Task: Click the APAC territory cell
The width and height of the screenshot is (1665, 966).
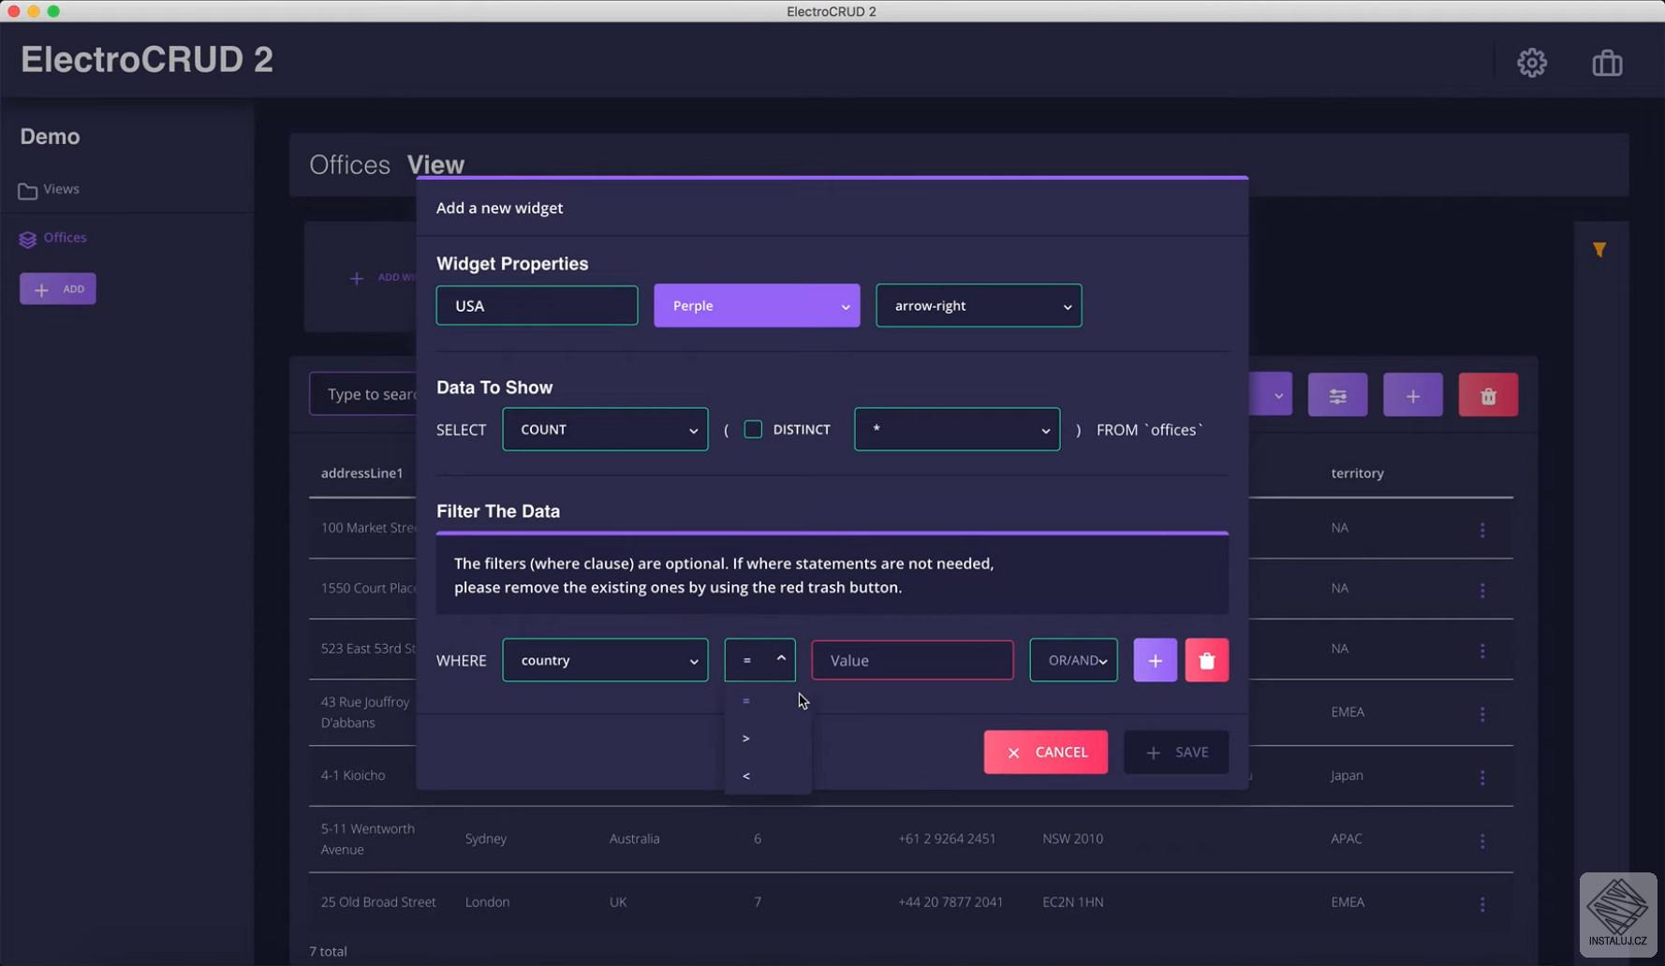Action: click(1347, 839)
